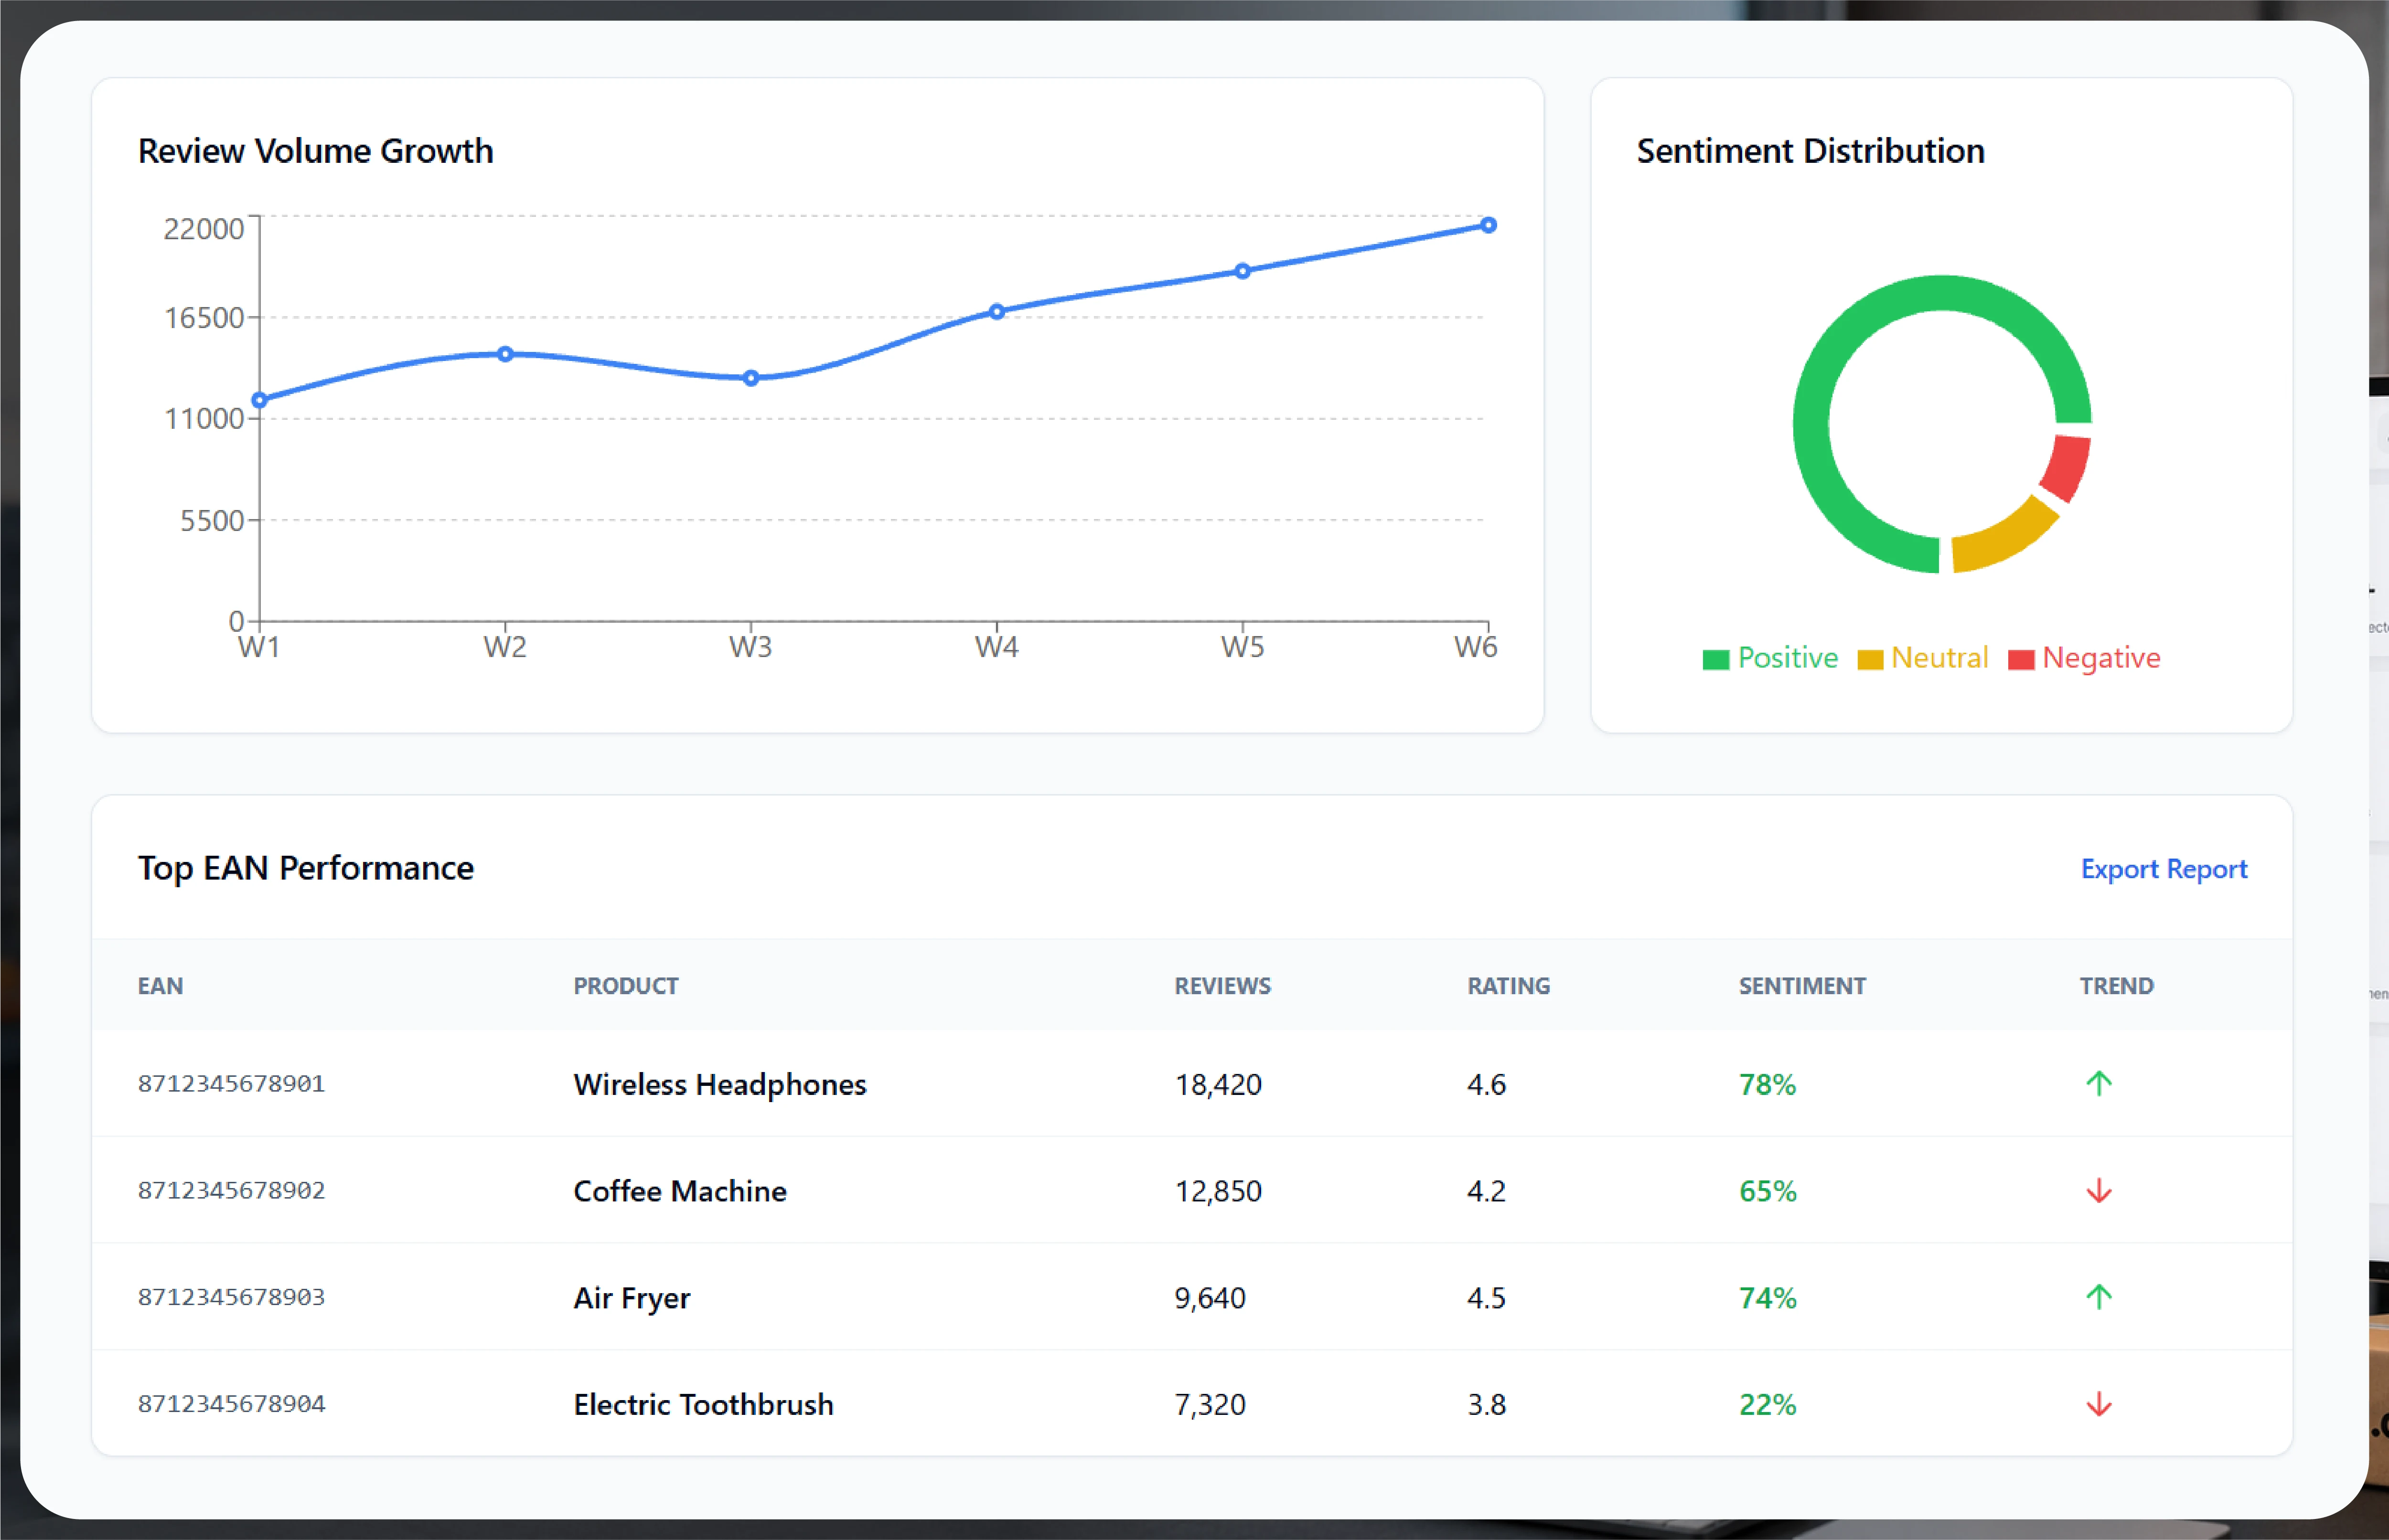Sort by the RATING column header
This screenshot has width=2389, height=1540.
[1509, 986]
